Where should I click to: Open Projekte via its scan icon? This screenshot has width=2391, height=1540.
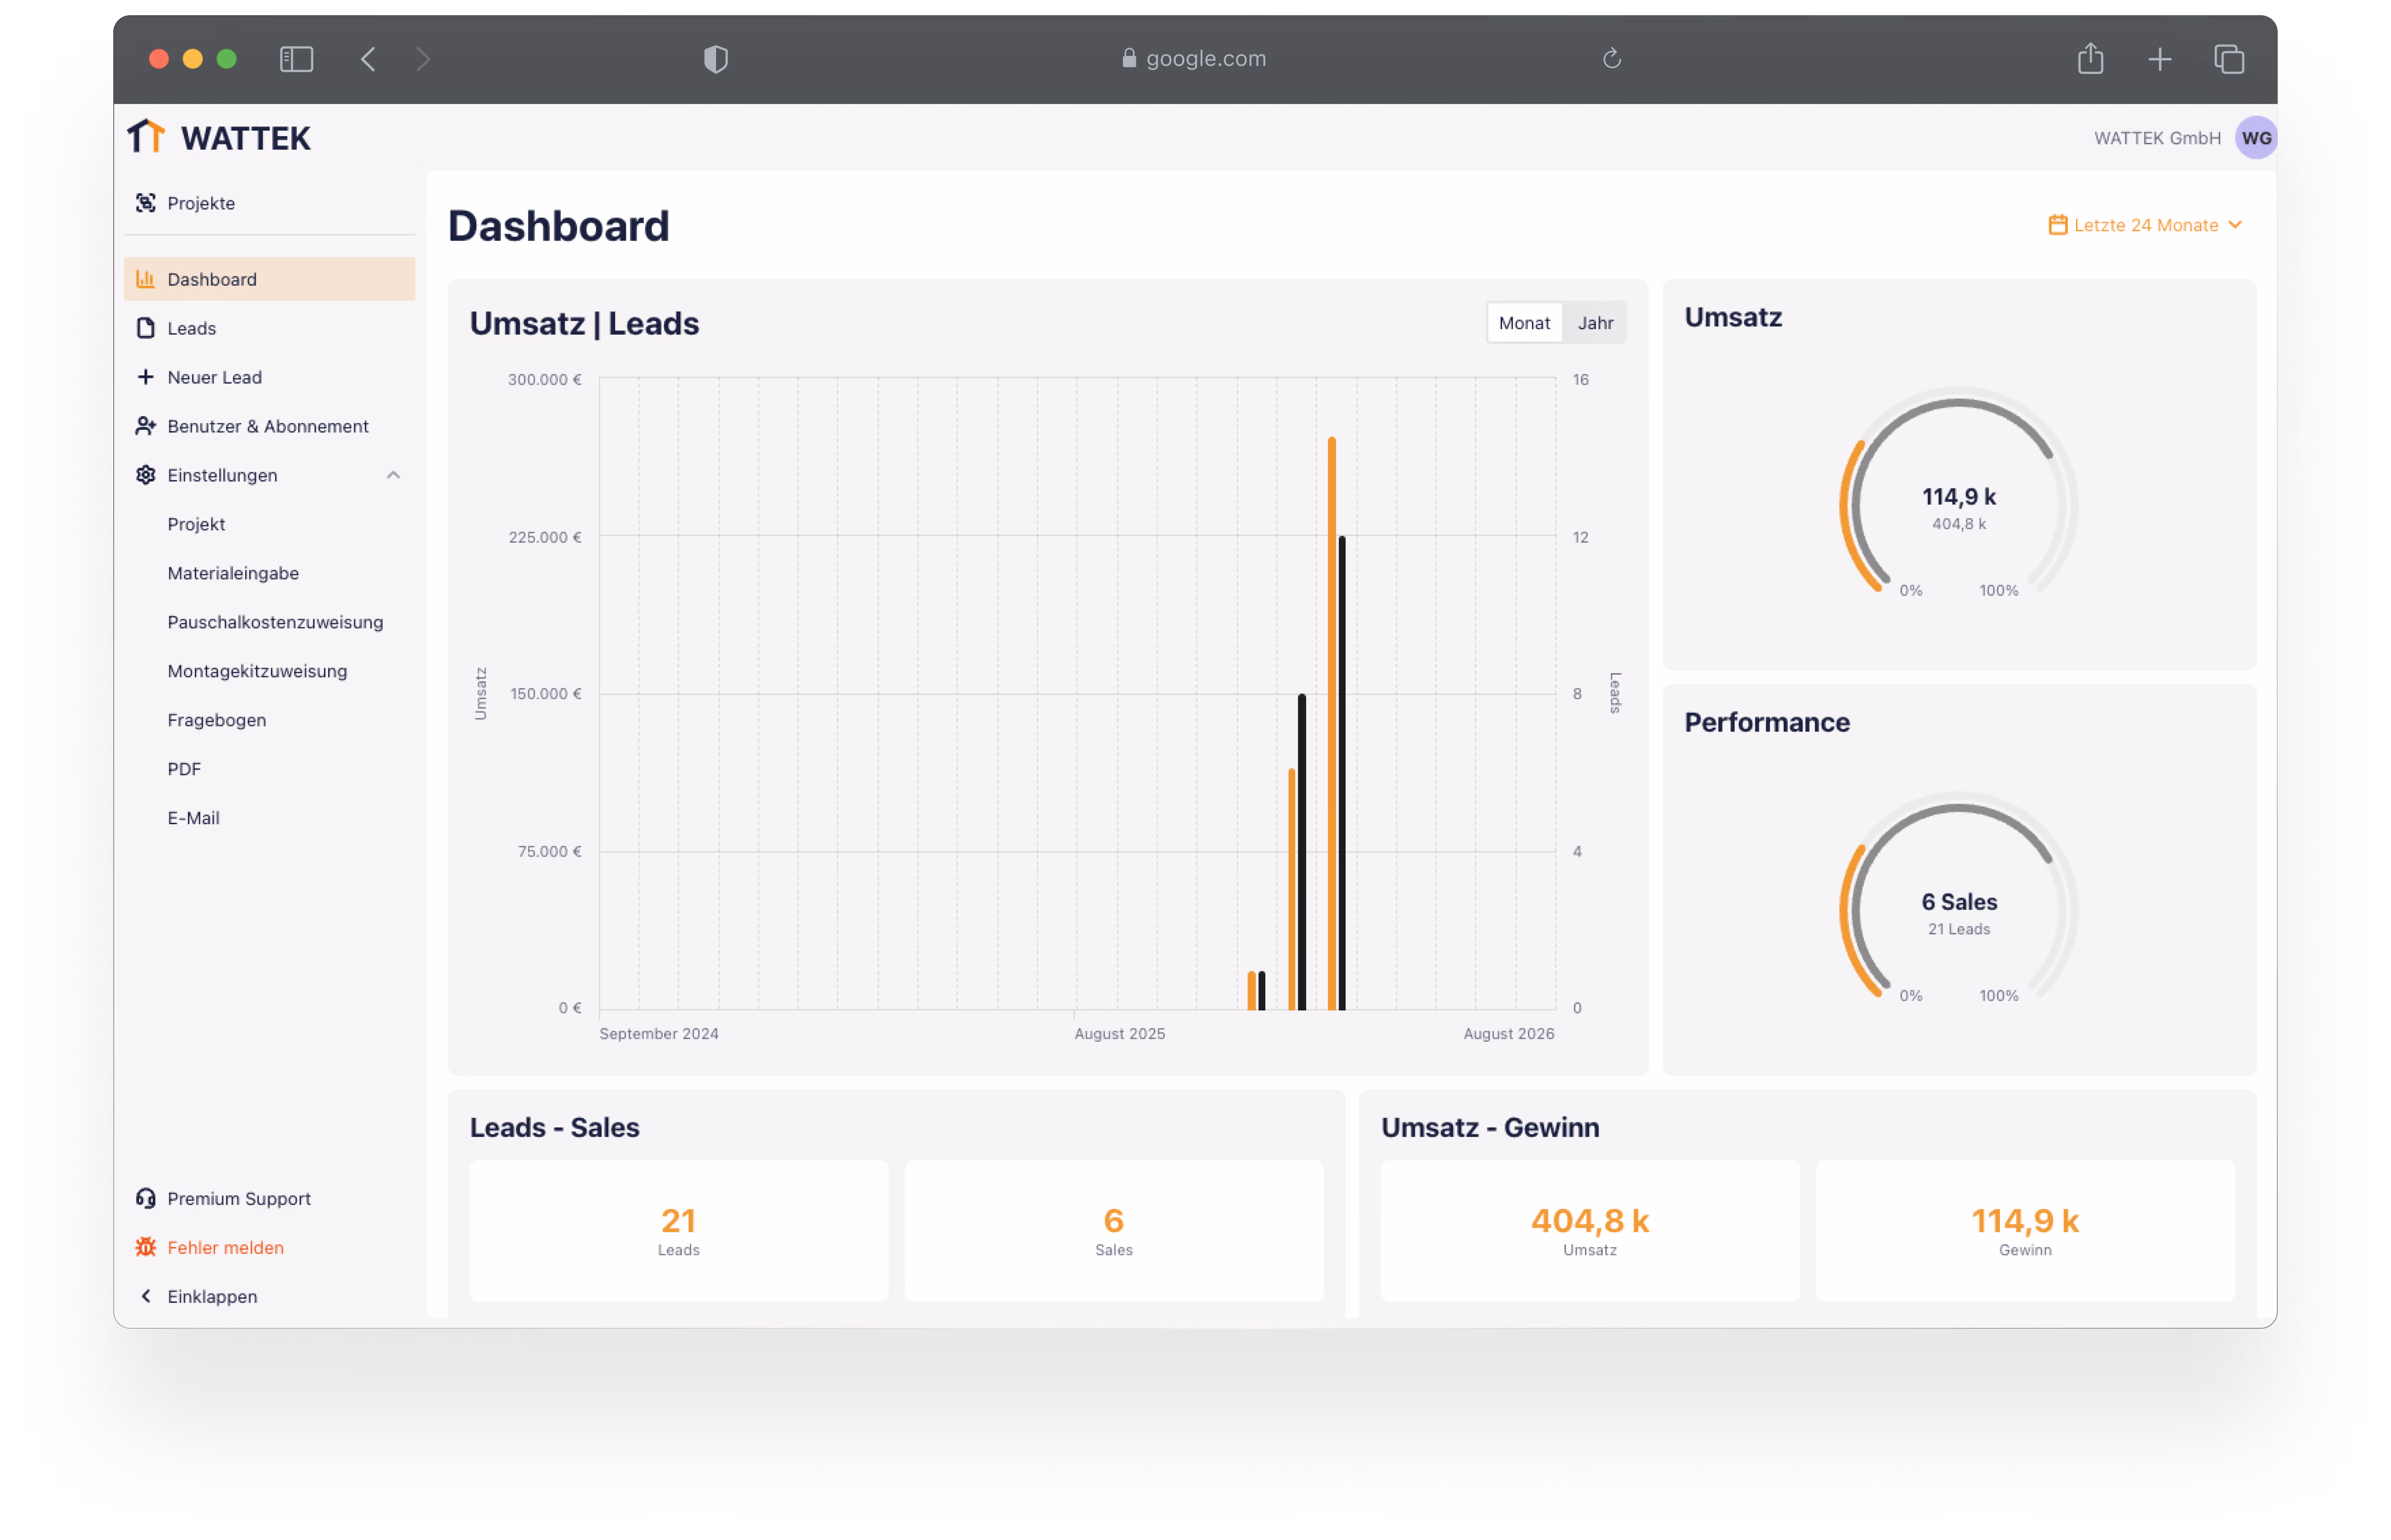pos(146,203)
